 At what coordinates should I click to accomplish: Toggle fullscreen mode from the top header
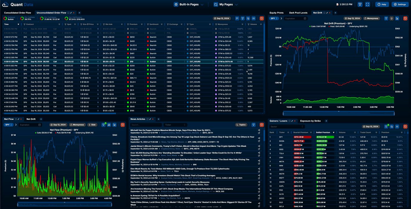click(x=367, y=4)
